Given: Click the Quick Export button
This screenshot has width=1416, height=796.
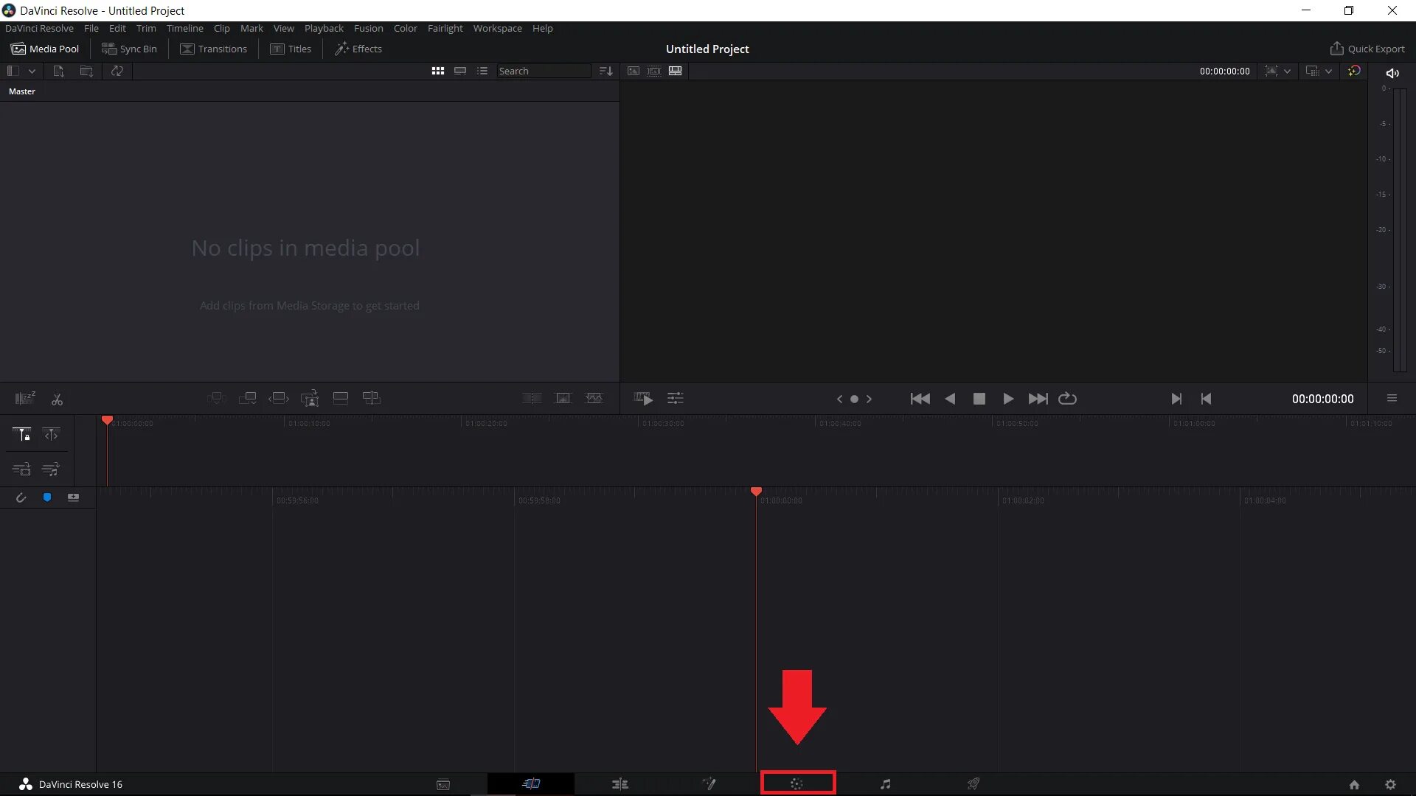Looking at the screenshot, I should [x=1367, y=49].
